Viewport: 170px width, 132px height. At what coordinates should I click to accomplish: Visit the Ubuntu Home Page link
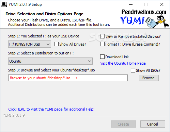click(x=123, y=63)
